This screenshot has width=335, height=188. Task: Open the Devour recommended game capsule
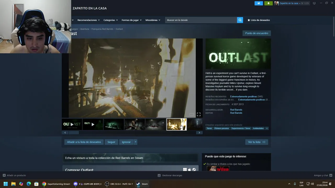pyautogui.click(x=218, y=169)
